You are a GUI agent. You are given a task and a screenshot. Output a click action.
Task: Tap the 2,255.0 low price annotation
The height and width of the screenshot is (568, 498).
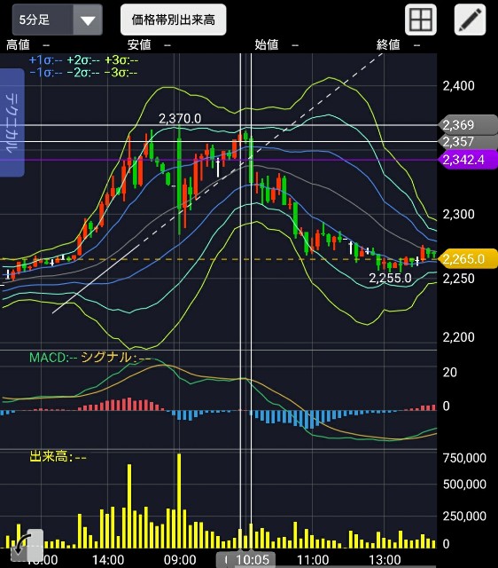pyautogui.click(x=390, y=278)
